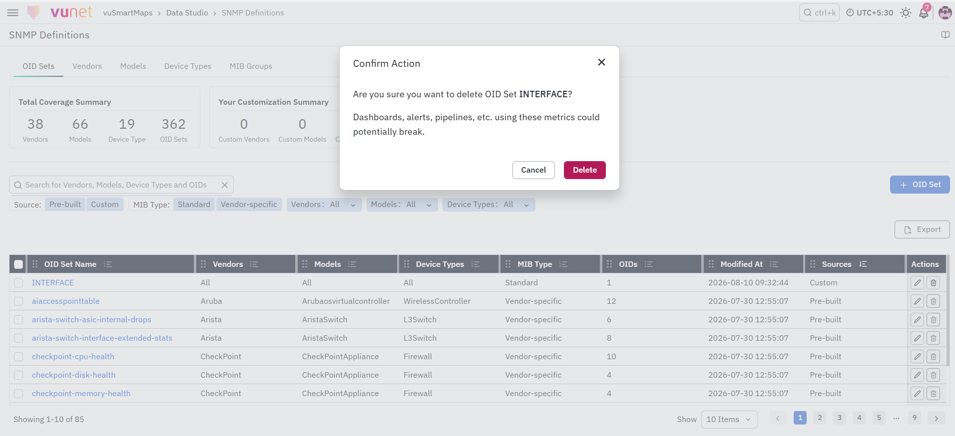Check the checkpoint-cpu-health row checkbox
This screenshot has width=955, height=436.
18,357
